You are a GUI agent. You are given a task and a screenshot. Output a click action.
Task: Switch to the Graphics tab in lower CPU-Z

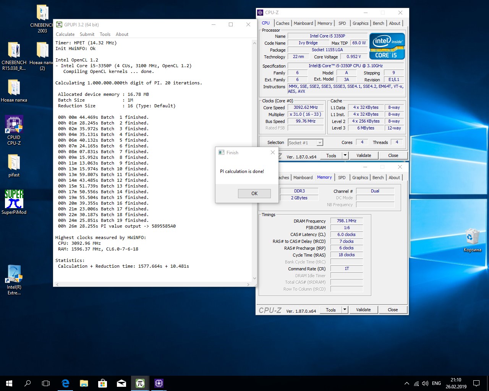360,178
